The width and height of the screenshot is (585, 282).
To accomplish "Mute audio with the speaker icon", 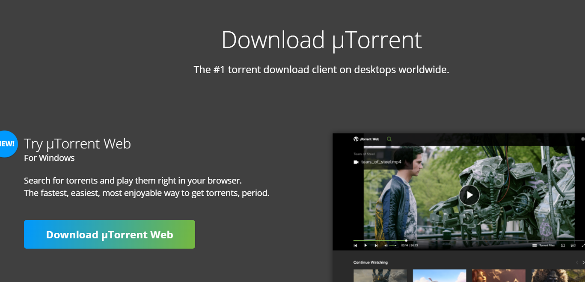I will [x=386, y=246].
